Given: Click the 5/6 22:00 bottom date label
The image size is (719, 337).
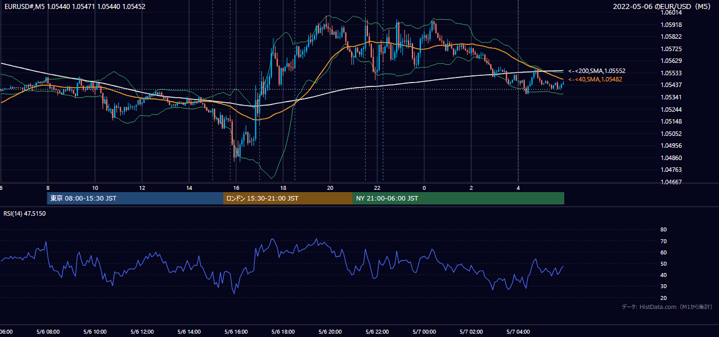Looking at the screenshot, I should (x=378, y=332).
